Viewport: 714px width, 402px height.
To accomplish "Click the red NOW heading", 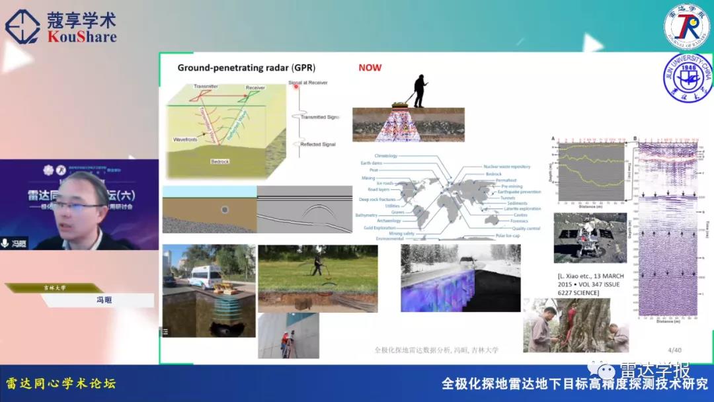I will pos(370,67).
